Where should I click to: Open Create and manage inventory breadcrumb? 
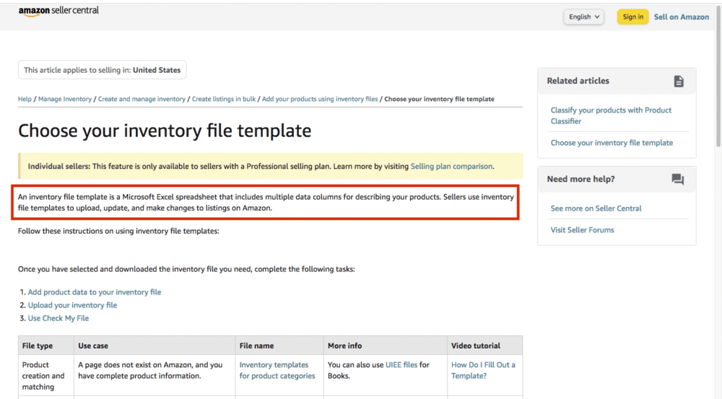142,99
